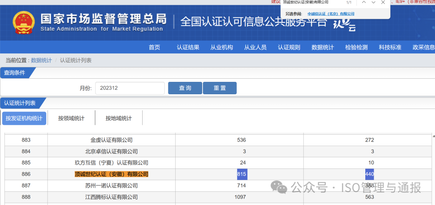Open the 政采信息 menu

[424, 47]
